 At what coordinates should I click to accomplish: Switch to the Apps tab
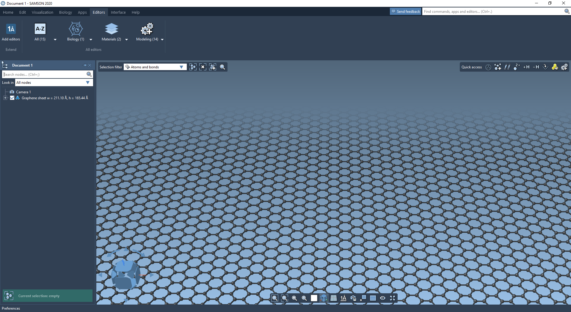[x=82, y=12]
